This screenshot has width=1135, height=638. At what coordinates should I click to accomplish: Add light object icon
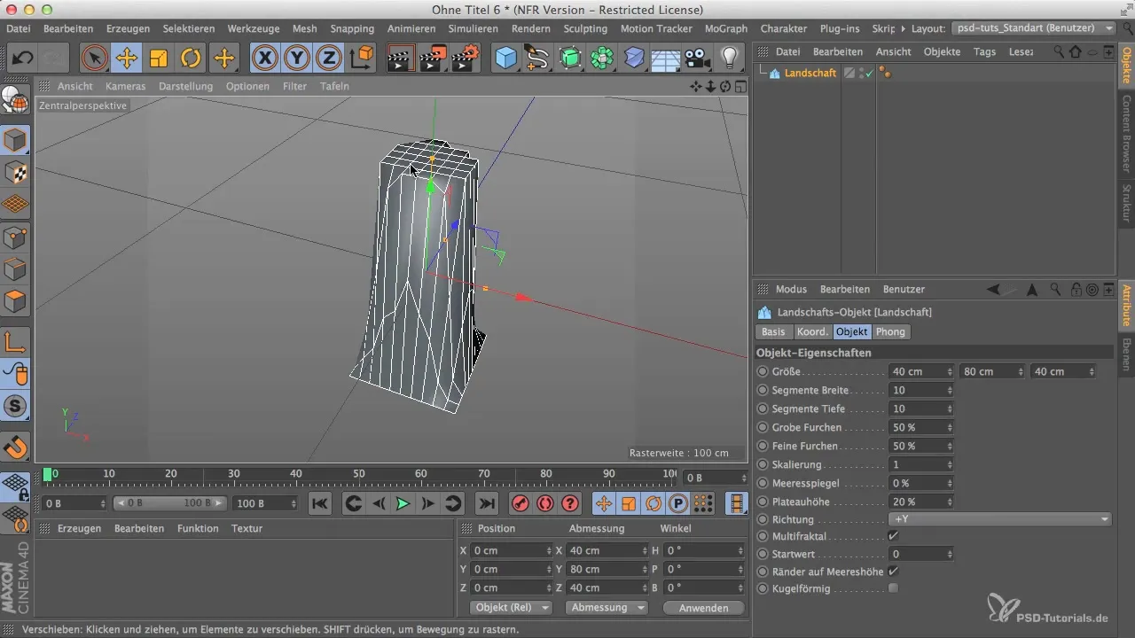[730, 58]
